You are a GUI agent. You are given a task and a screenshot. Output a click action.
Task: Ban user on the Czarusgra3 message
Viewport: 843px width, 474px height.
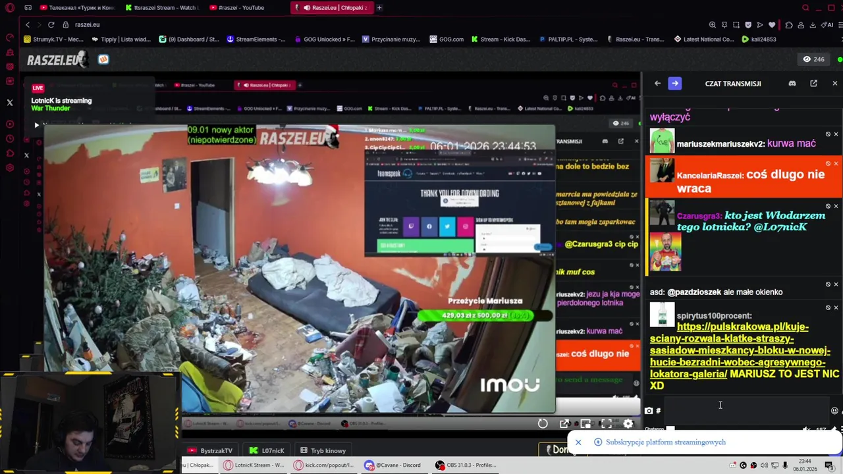click(x=828, y=206)
